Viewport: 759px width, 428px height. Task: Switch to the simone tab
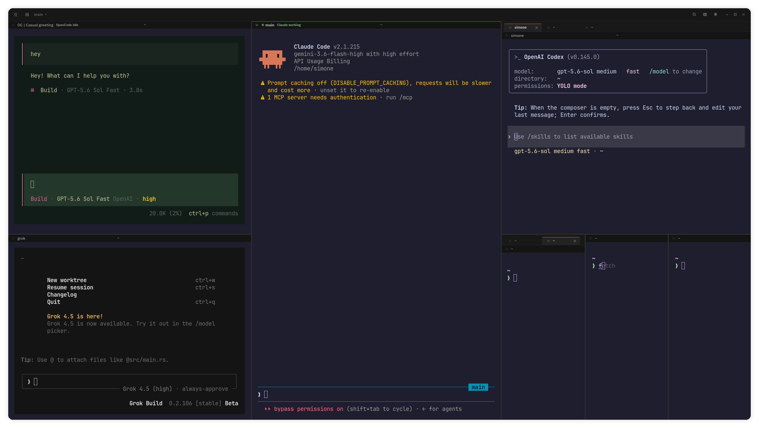point(520,28)
